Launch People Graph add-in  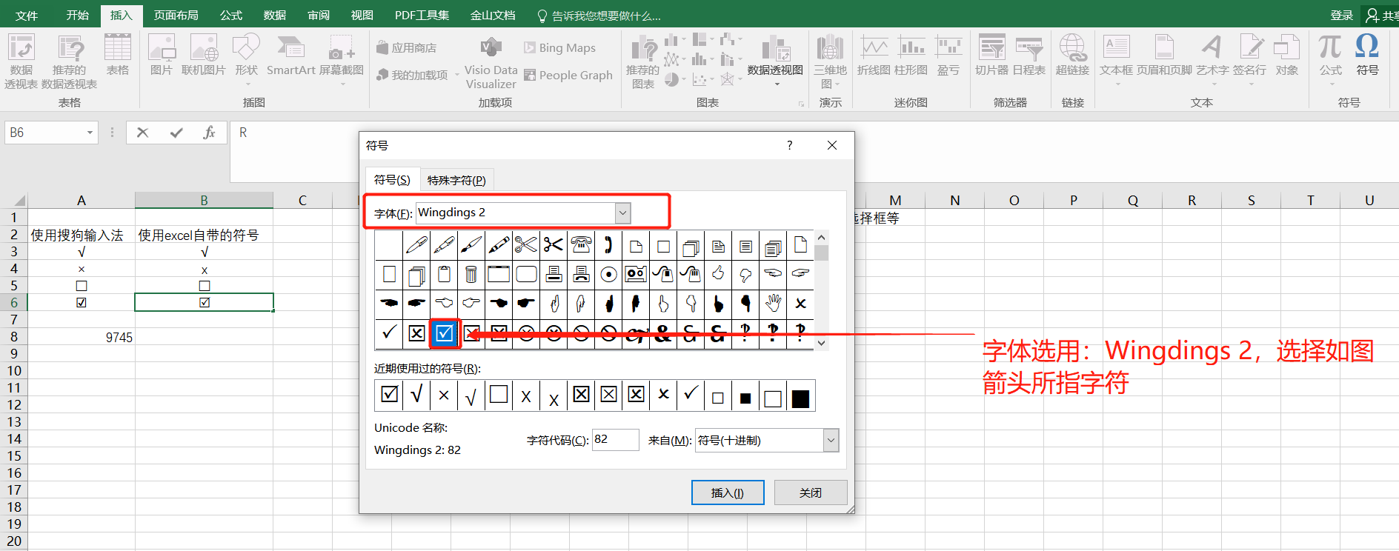(568, 75)
